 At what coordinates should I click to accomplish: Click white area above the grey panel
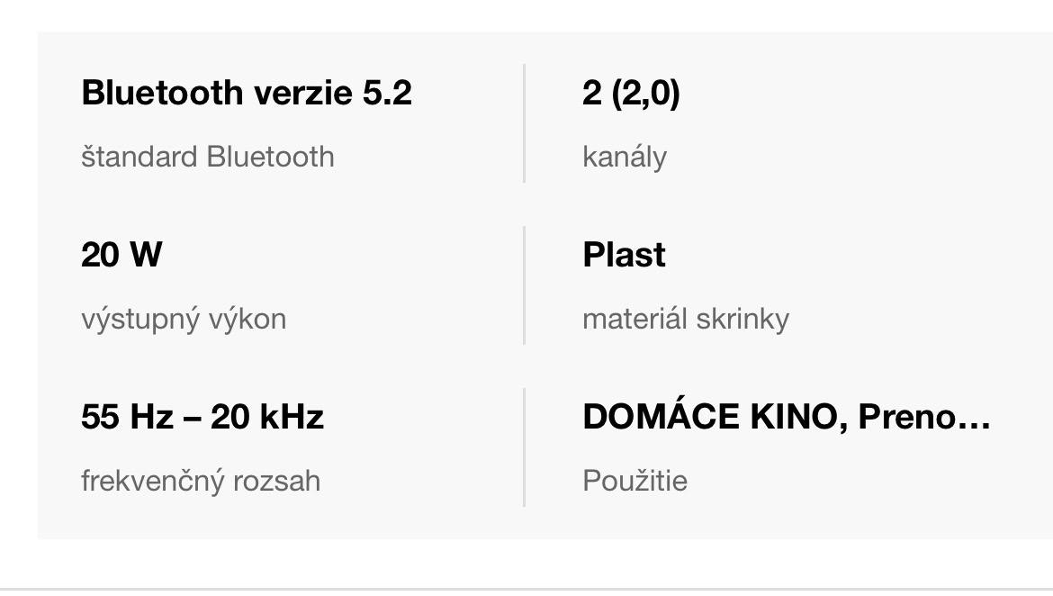tap(526, 14)
